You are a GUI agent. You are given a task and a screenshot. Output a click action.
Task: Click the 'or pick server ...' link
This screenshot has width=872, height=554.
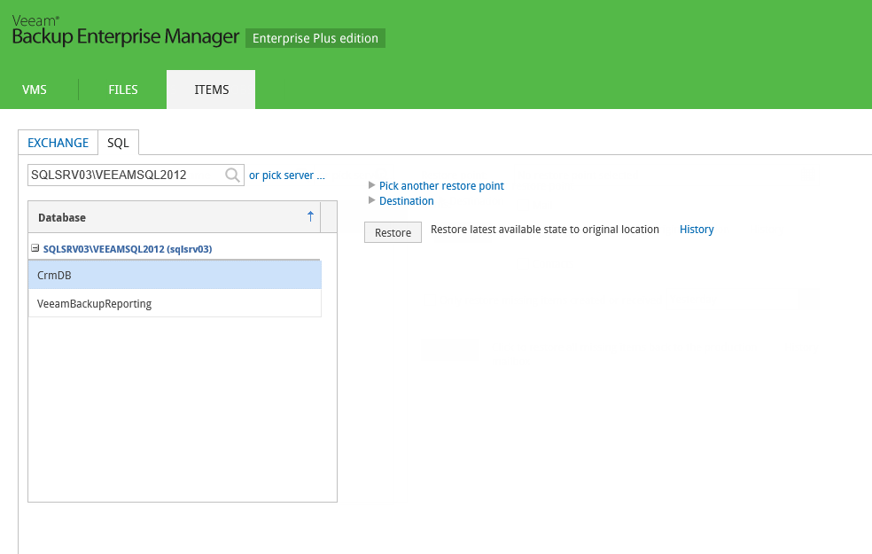pos(287,176)
